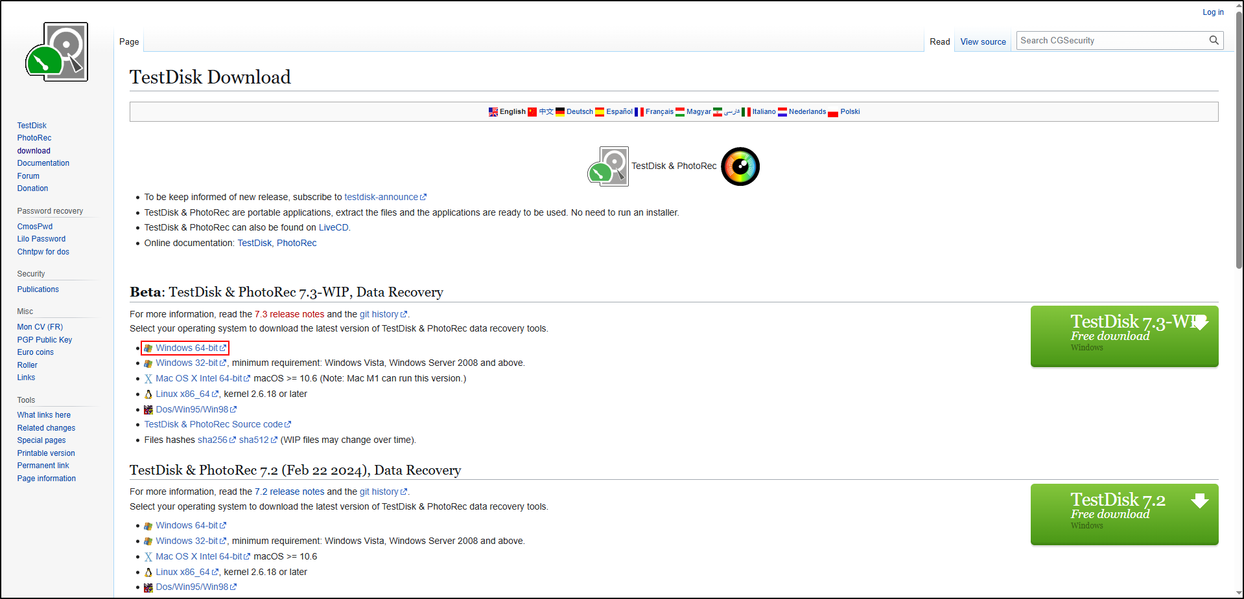Screen dimensions: 1244x599
Task: Click the Dutch flag icon
Action: click(x=782, y=112)
